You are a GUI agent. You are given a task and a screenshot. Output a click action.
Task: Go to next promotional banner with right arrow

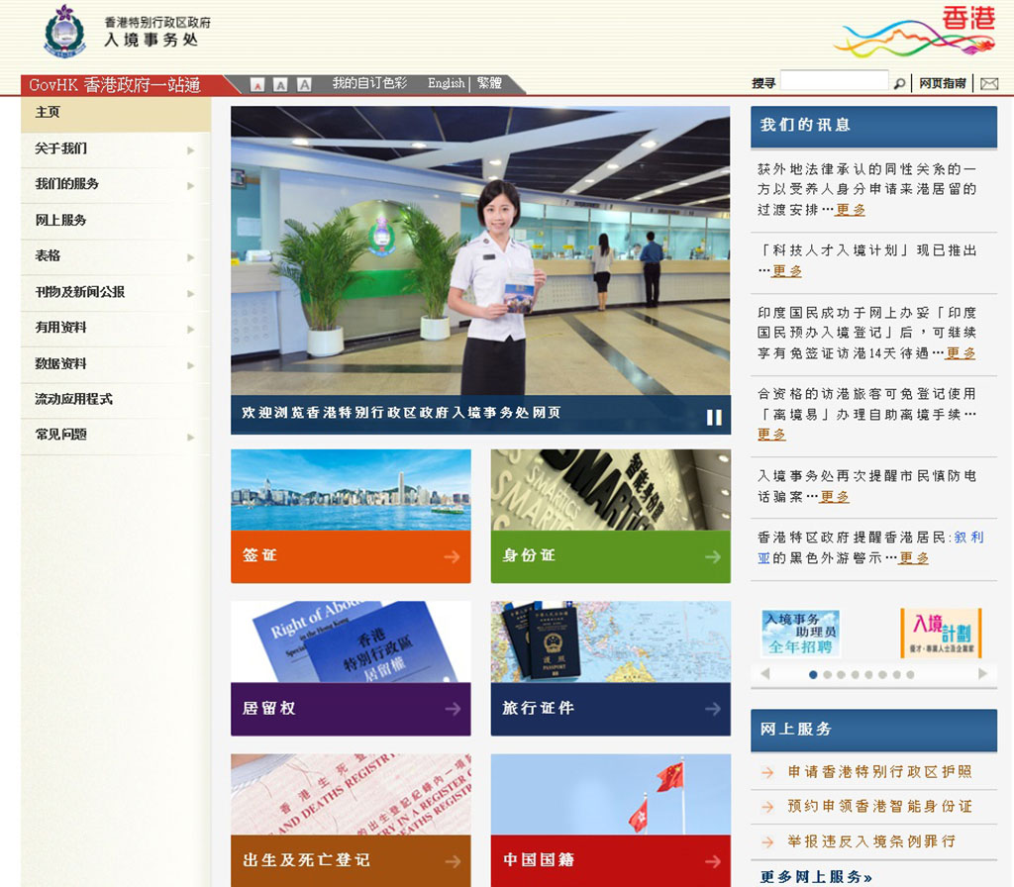click(x=982, y=674)
